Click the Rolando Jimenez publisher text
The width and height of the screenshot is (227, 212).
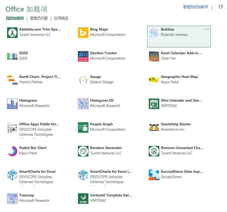(174, 35)
